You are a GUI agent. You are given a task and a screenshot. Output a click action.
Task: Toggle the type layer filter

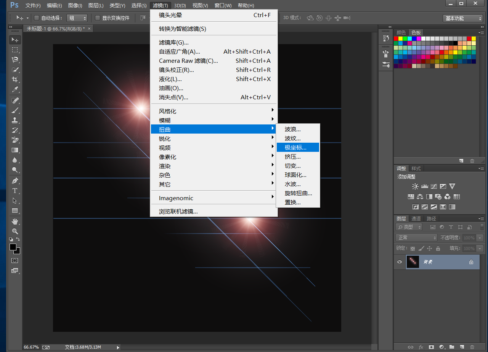tap(451, 227)
